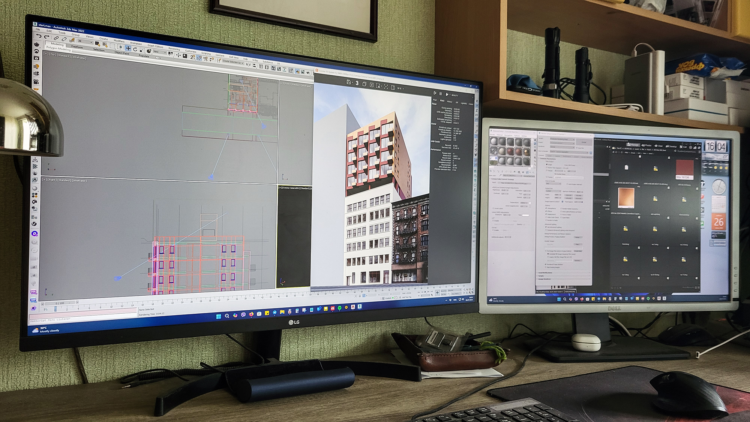750x422 pixels.
Task: Select the Single time output radio button
Action: (547, 164)
